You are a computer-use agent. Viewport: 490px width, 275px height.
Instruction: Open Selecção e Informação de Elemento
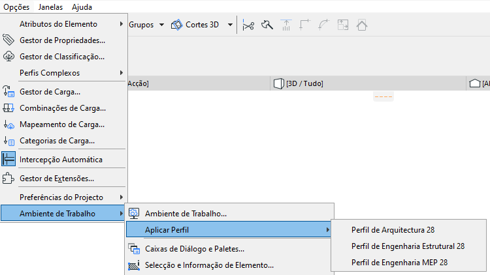(x=230, y=265)
